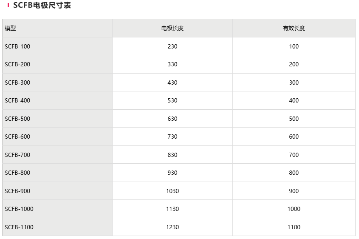Click the SCFB-300 row label
This screenshot has height=239, width=359.
(x=17, y=83)
